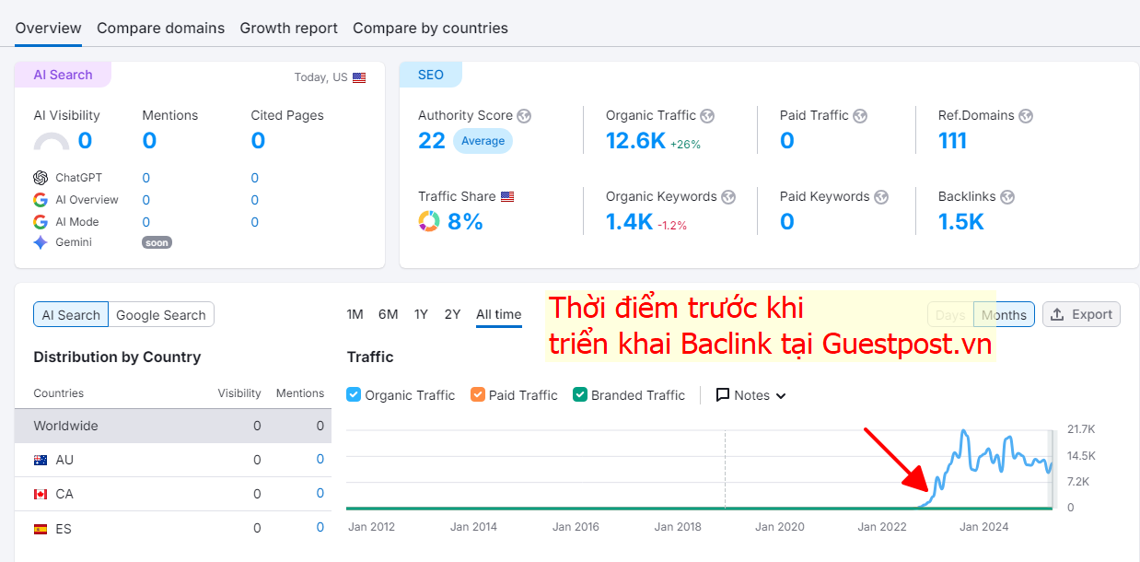Click the Google AI Overview icon
Image resolution: width=1140 pixels, height=562 pixels.
[41, 199]
